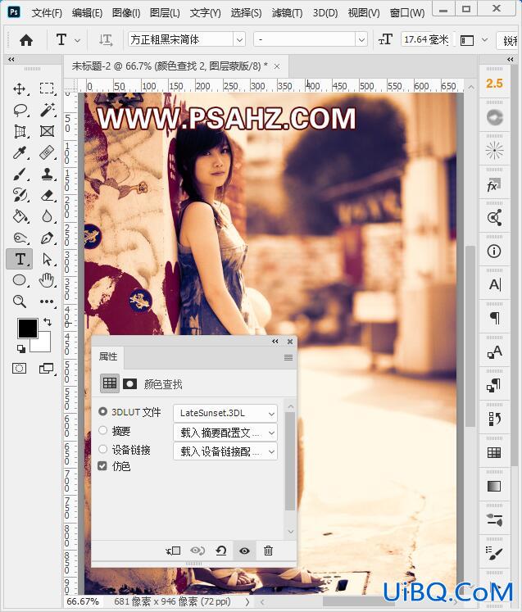Screen dimensions: 522x612
Task: Uncheck the 仿色 dither checkbox
Action: (102, 465)
